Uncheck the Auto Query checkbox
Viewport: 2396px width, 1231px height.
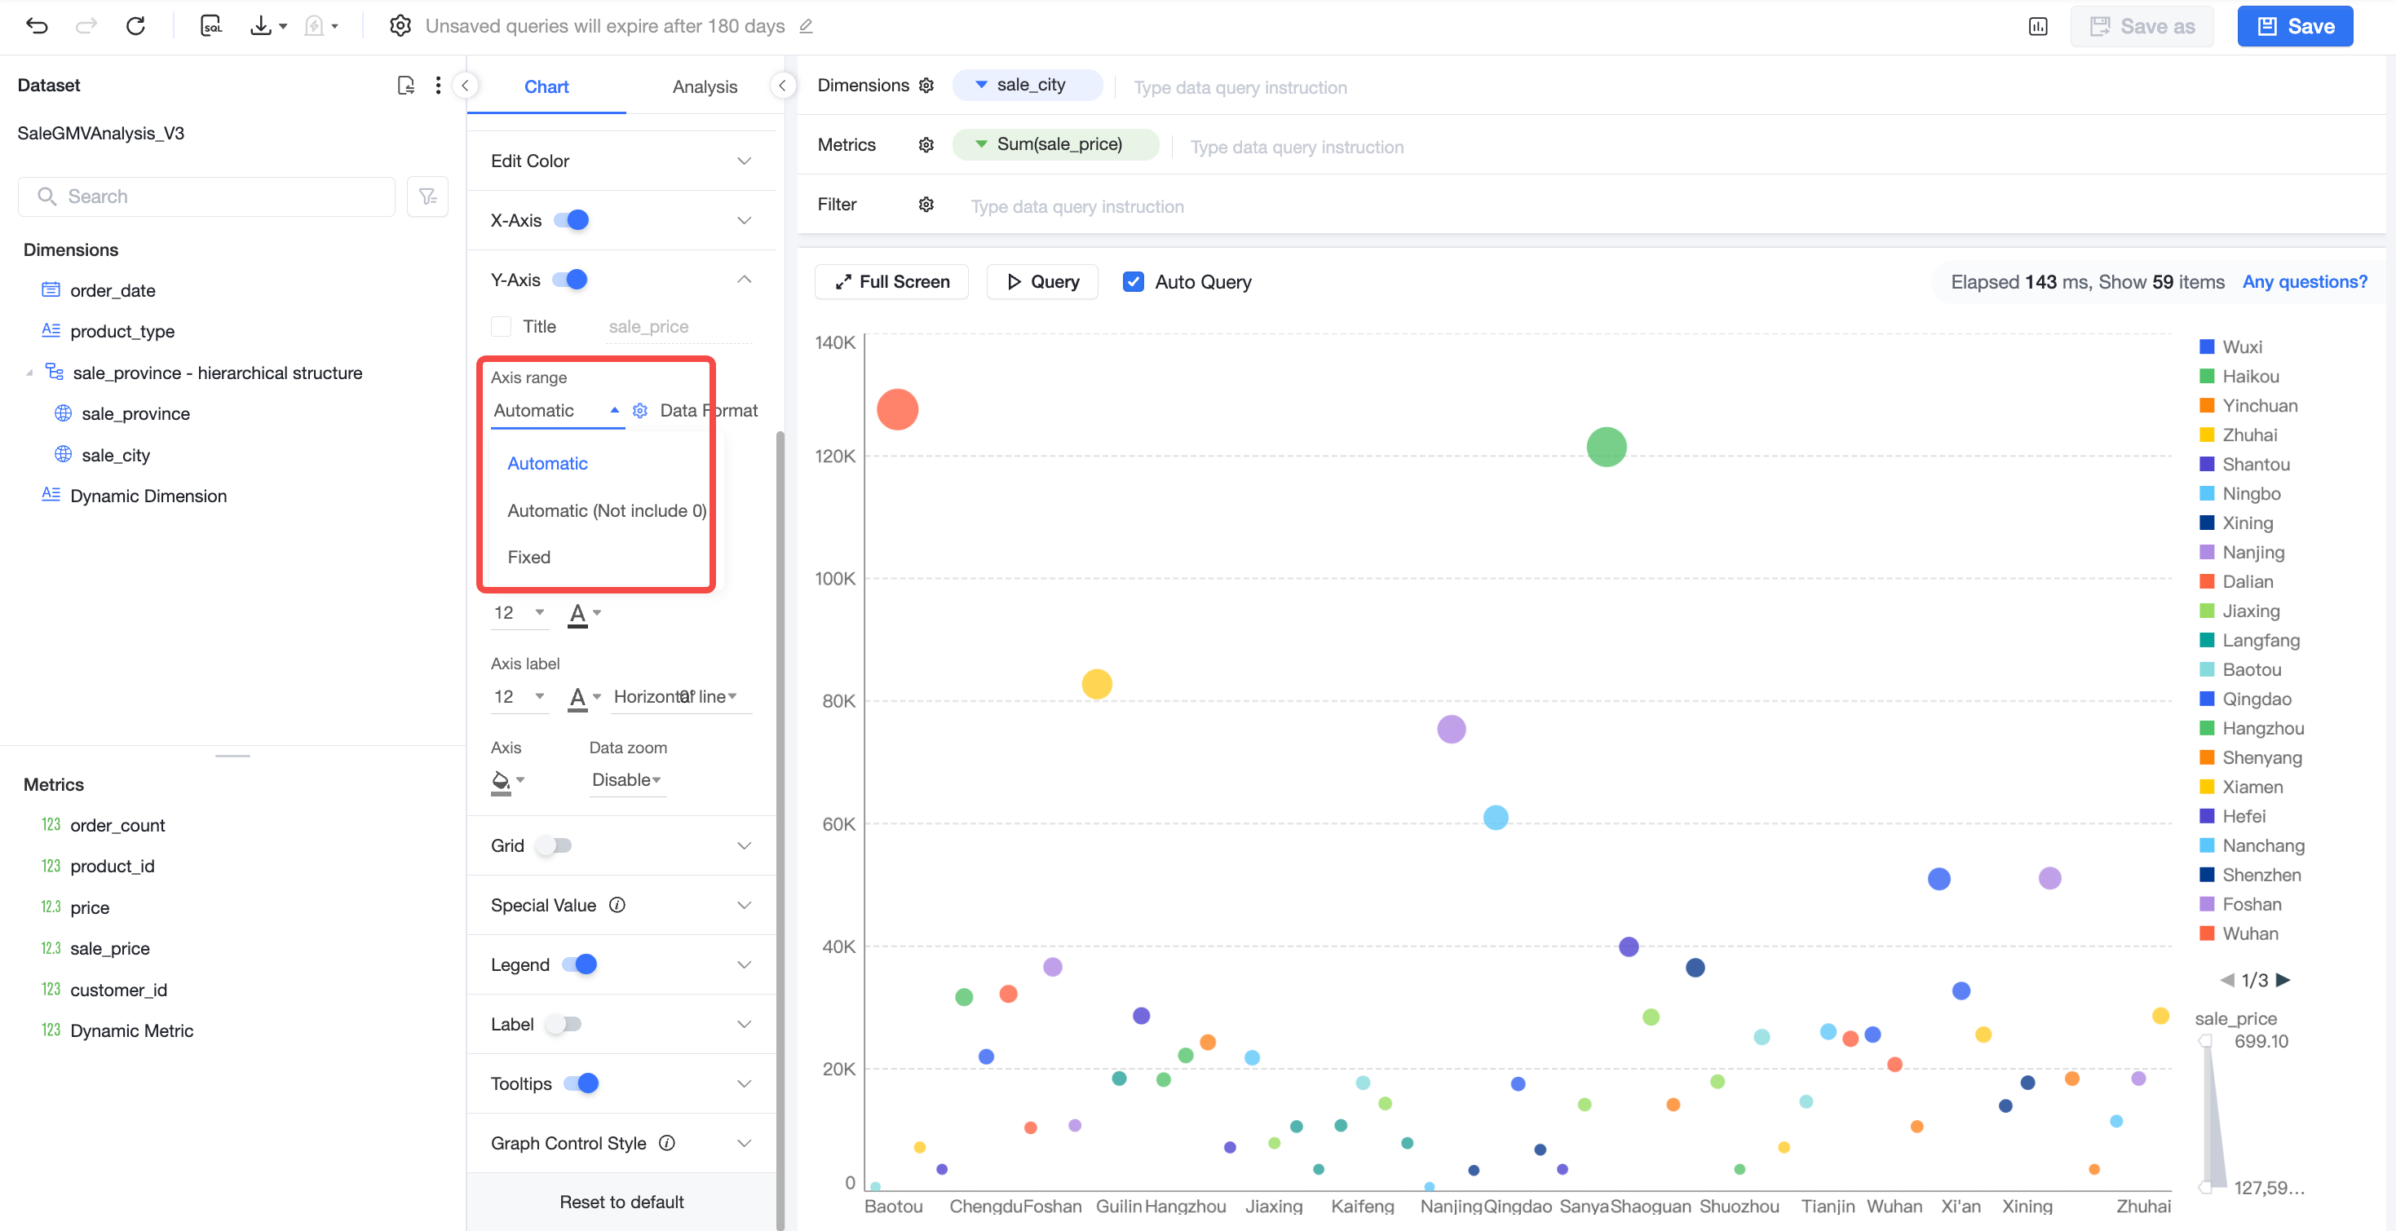point(1133,282)
